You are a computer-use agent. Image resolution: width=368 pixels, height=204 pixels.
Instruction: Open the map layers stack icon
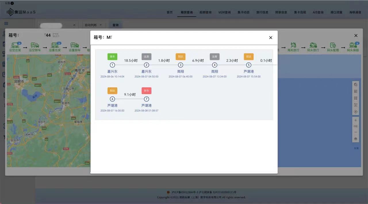coord(356,139)
